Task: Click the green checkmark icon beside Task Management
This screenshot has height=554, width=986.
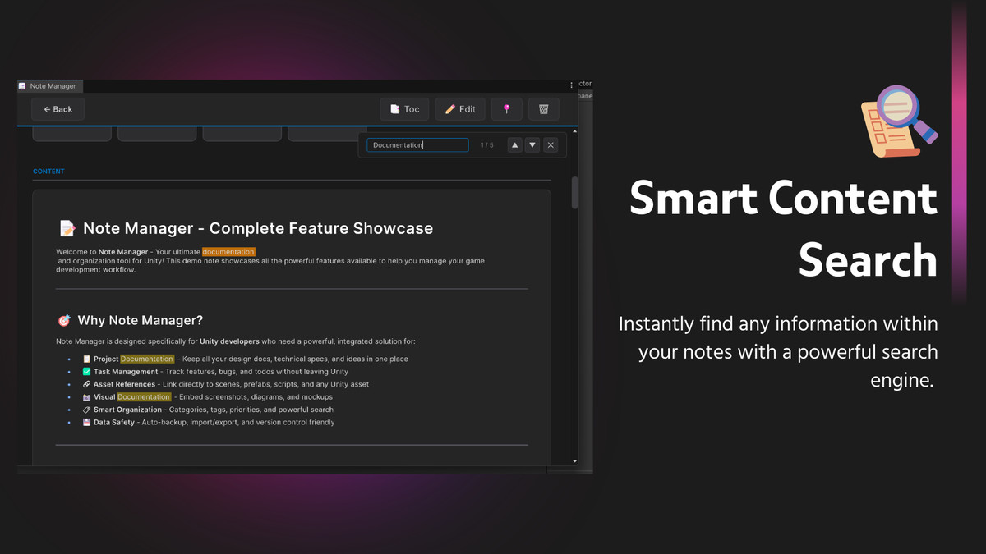Action: coord(86,372)
